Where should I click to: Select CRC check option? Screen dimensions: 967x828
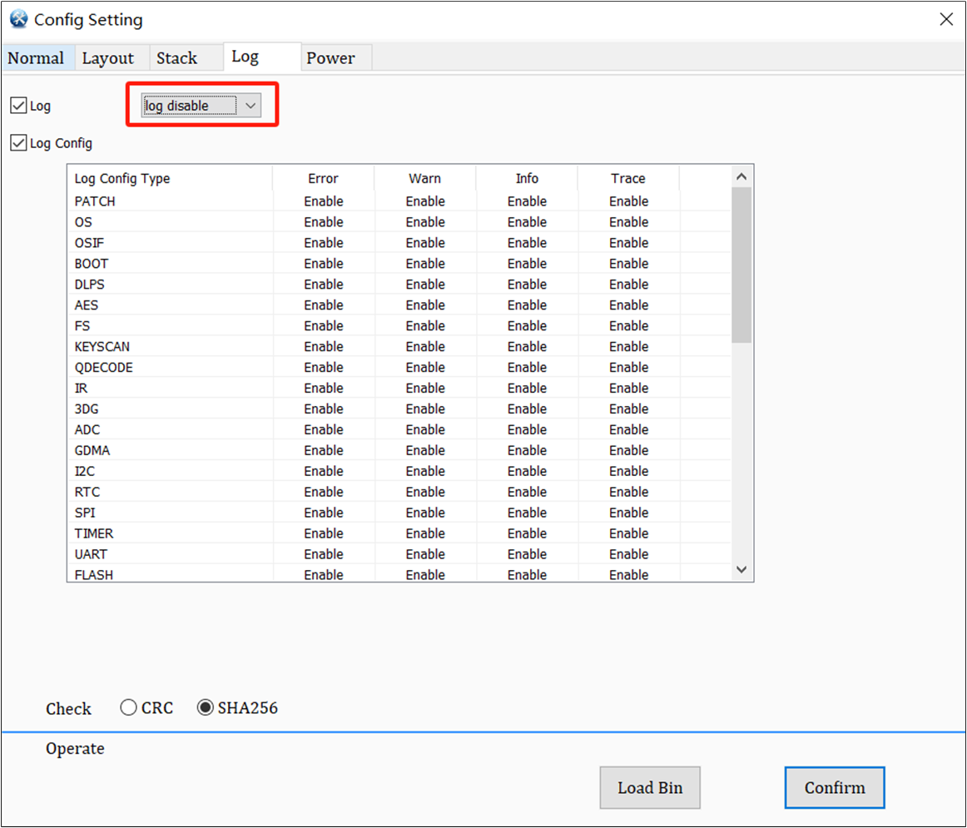coord(128,707)
